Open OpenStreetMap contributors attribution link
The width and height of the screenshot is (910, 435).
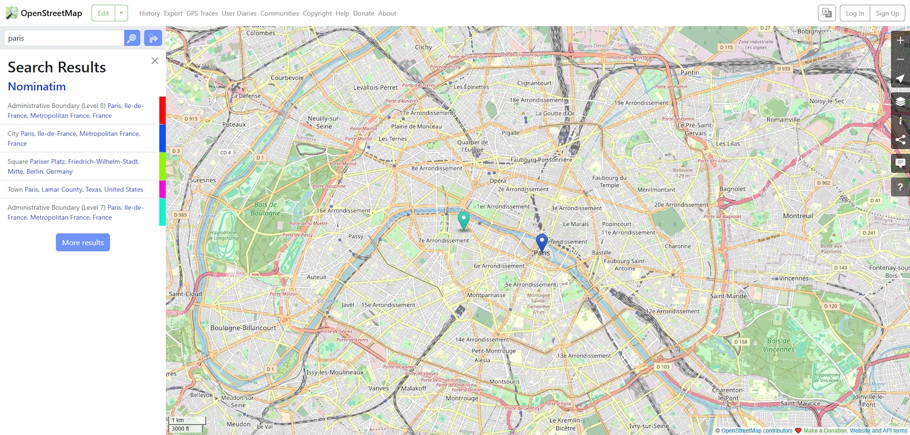[756, 430]
